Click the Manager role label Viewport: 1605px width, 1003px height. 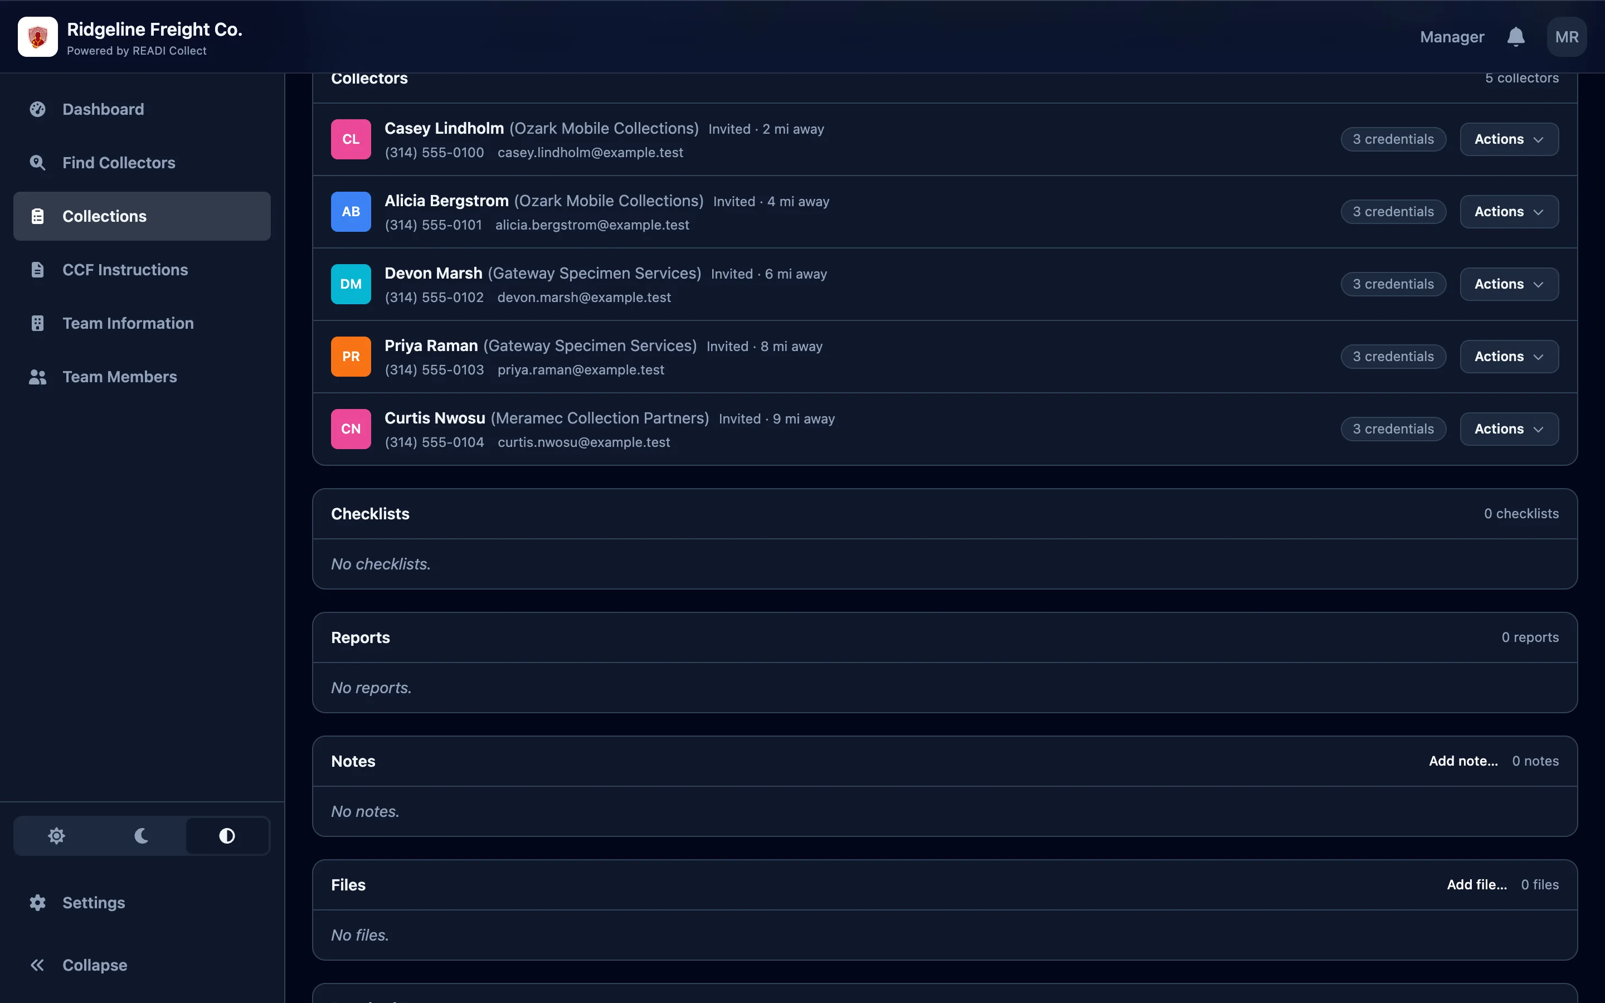coord(1452,37)
